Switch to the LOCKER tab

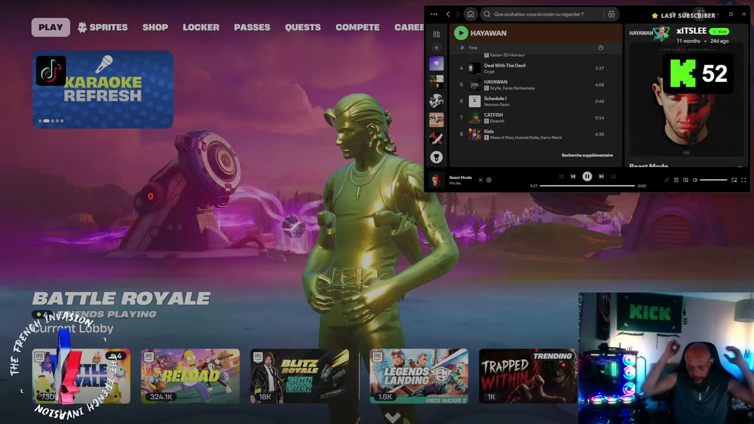201,27
